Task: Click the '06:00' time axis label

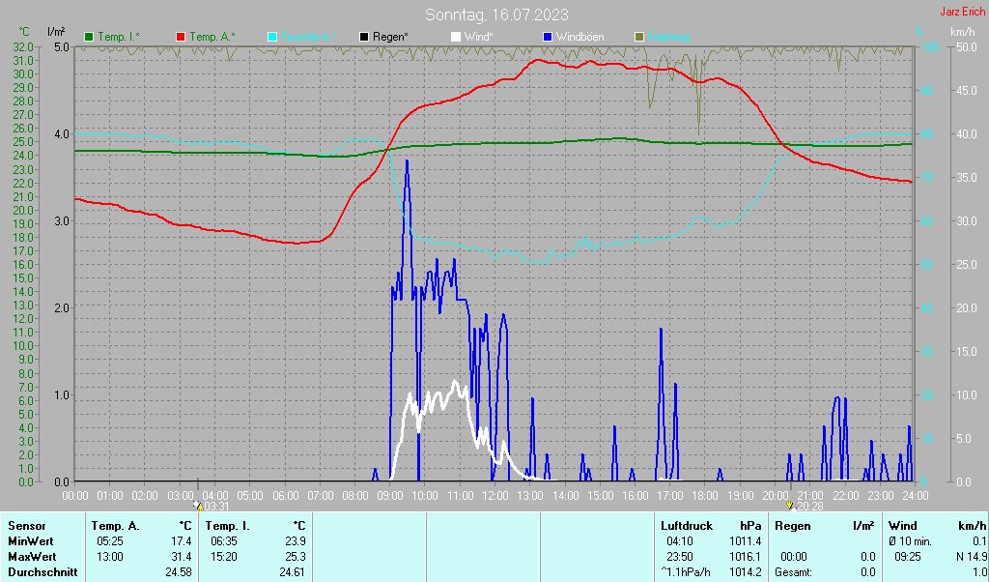Action: 285,496
